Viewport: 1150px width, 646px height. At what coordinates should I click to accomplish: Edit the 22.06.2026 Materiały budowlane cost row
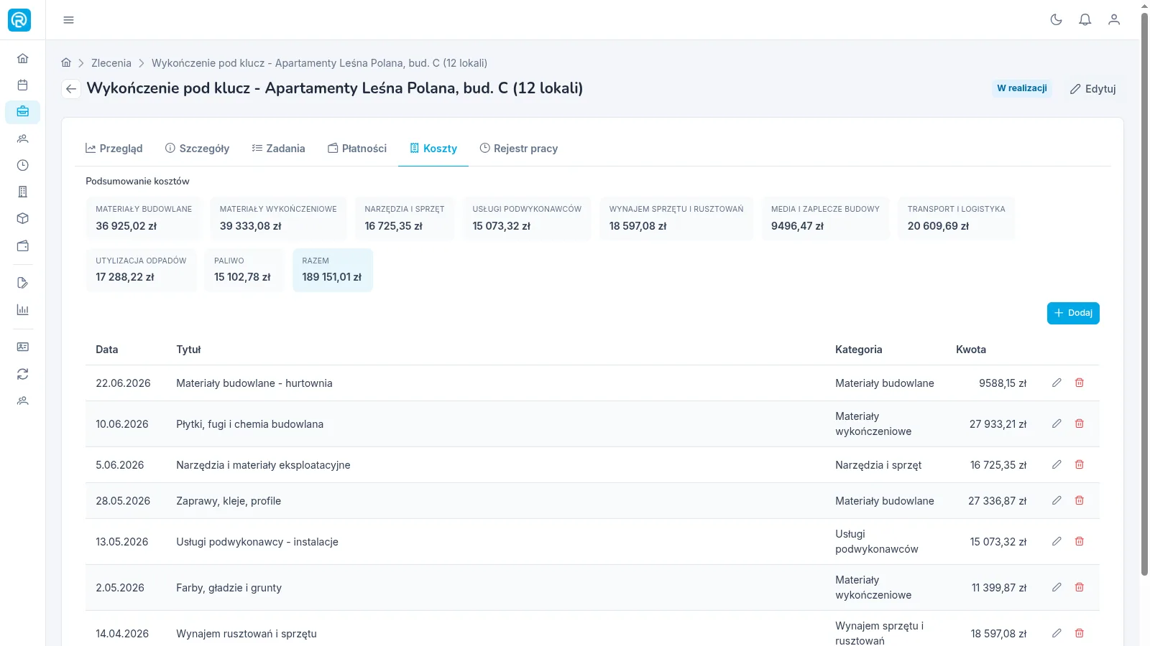point(1057,383)
